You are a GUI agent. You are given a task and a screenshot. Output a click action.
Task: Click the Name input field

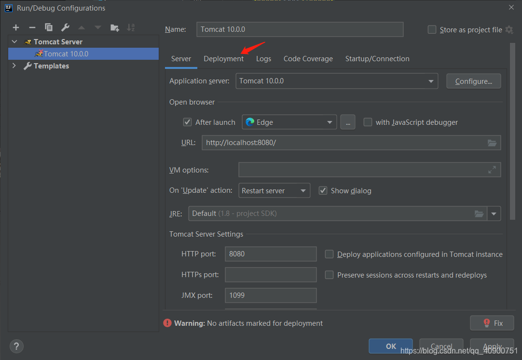300,29
